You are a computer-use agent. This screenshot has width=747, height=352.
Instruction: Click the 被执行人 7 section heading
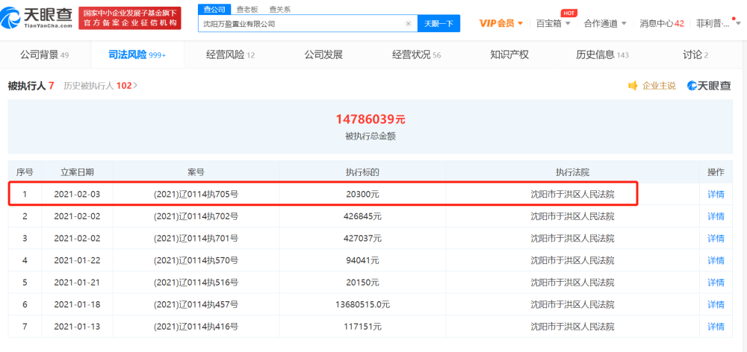pos(31,86)
